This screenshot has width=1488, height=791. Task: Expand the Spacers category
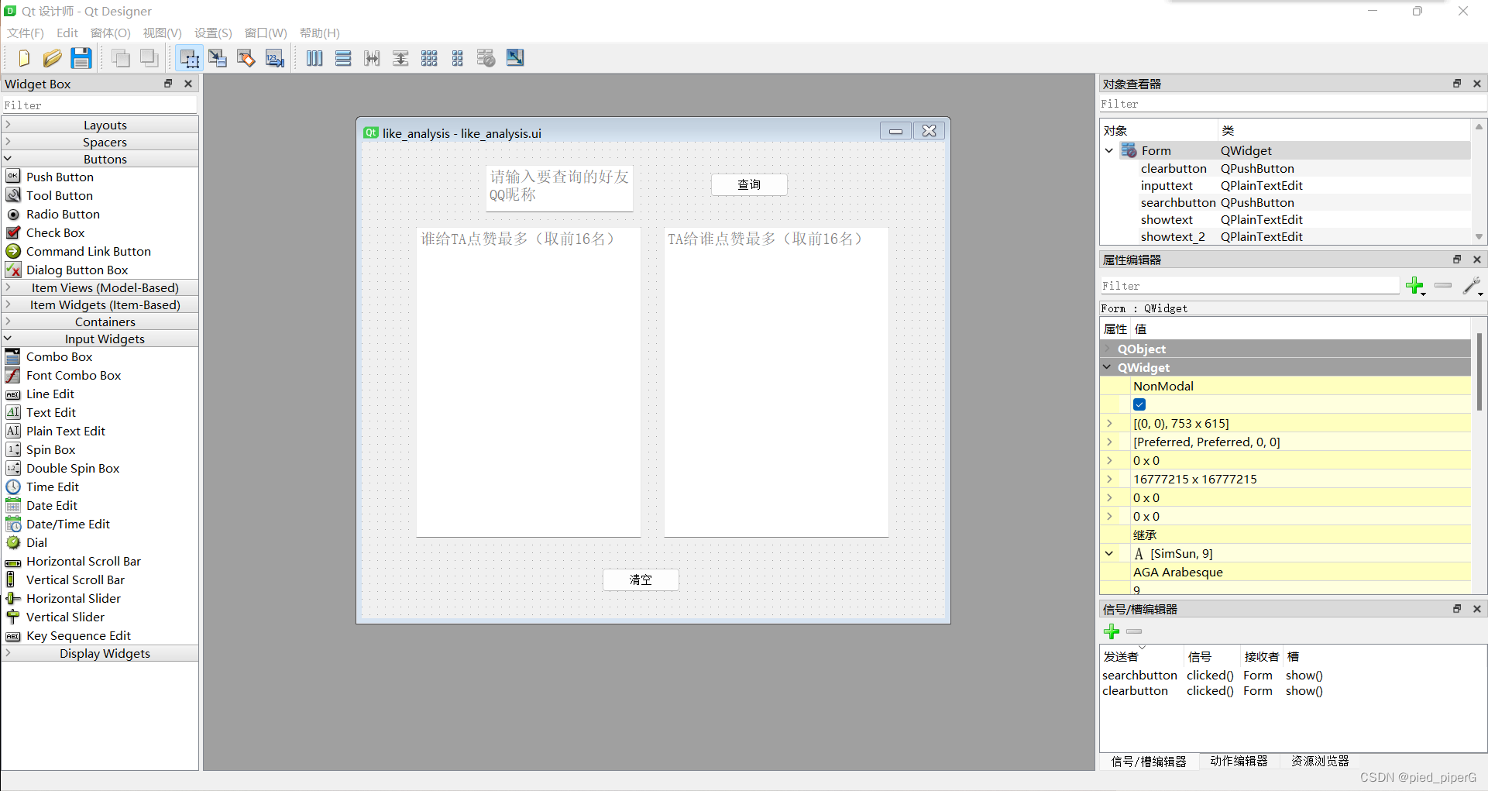[x=100, y=142]
